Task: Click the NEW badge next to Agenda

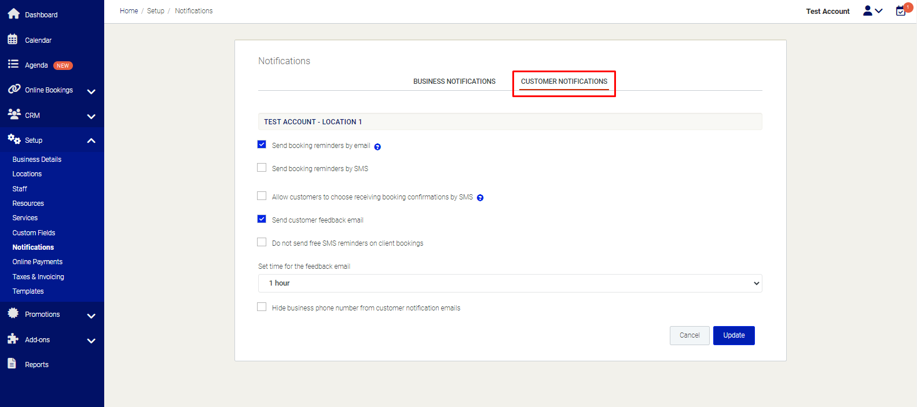Action: [63, 66]
